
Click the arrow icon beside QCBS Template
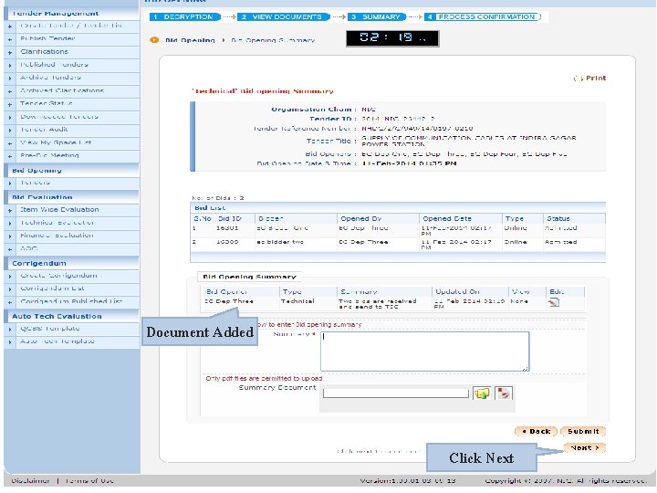coord(10,330)
